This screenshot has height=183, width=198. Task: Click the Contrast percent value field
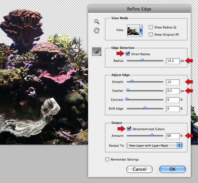pyautogui.click(x=173, y=100)
